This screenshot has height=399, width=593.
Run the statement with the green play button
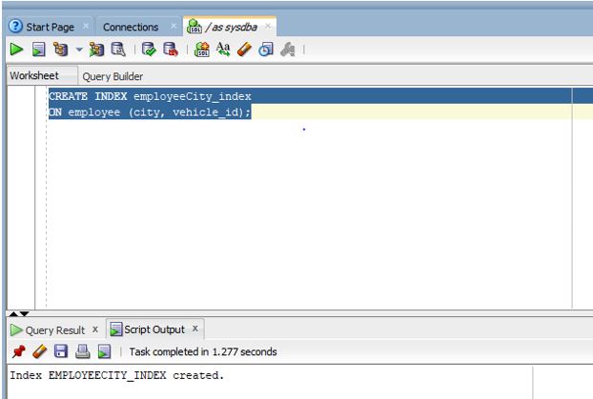point(16,50)
